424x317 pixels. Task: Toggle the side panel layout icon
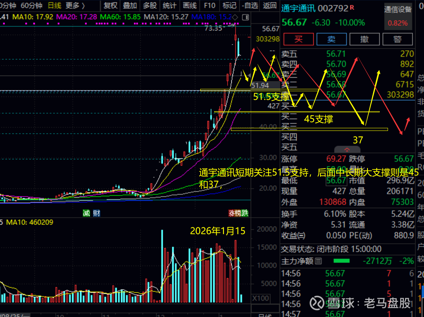[x=245, y=17]
